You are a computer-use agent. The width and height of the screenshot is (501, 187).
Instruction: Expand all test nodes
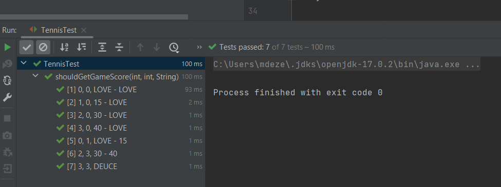pos(102,48)
